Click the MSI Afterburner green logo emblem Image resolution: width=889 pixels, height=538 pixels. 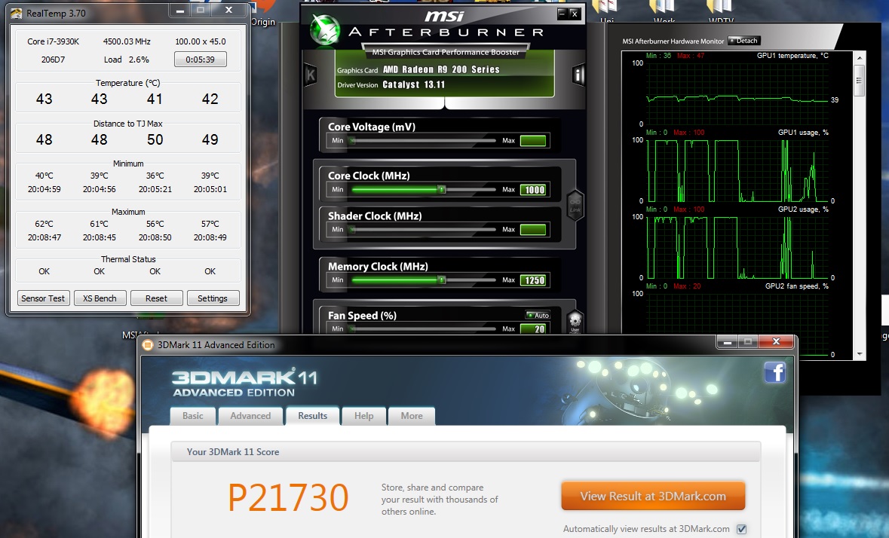(326, 29)
